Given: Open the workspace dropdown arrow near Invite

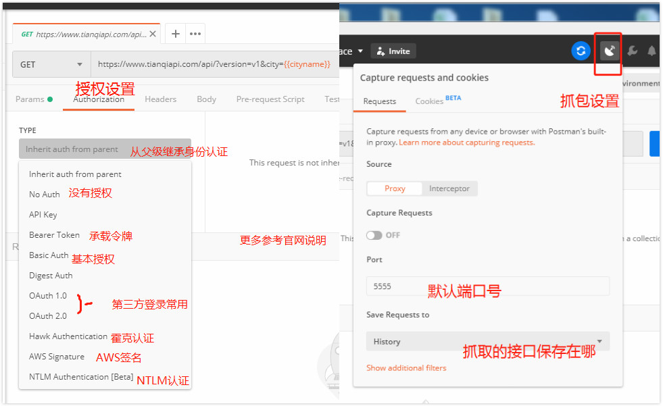Looking at the screenshot, I should [x=360, y=51].
